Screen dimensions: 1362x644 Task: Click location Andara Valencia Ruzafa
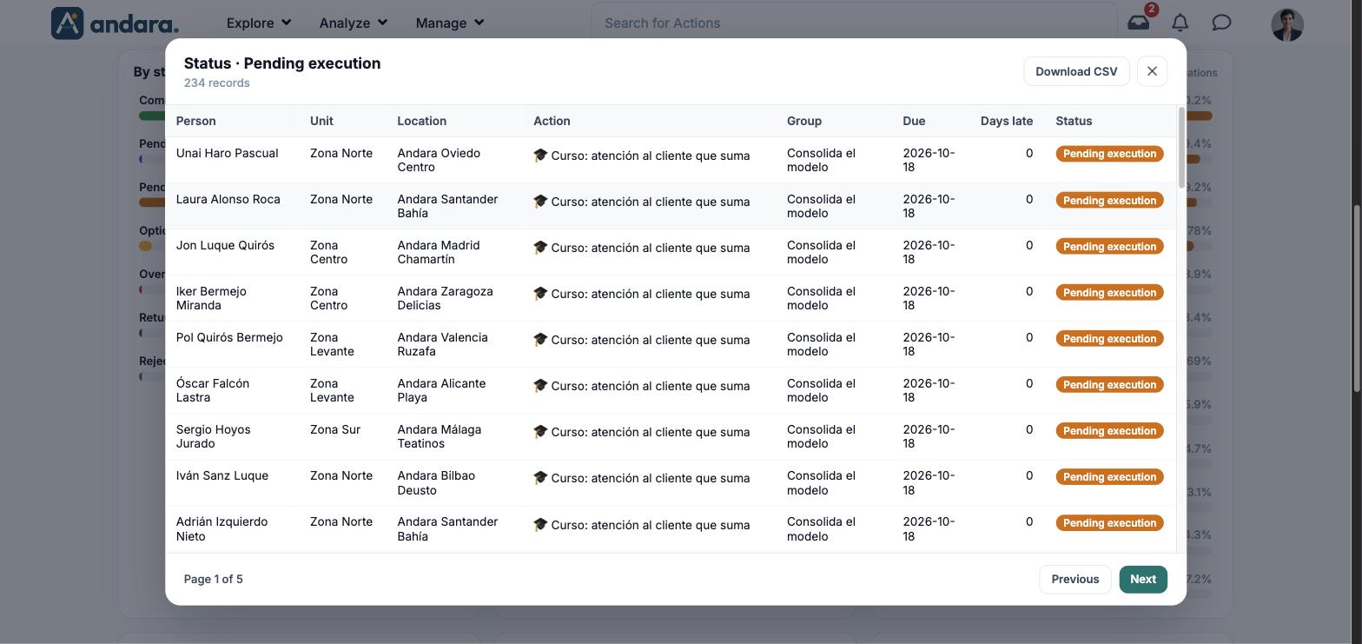442,344
